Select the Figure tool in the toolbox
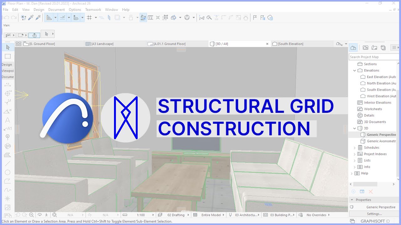Screen dimensions: 401x225 click(8, 207)
